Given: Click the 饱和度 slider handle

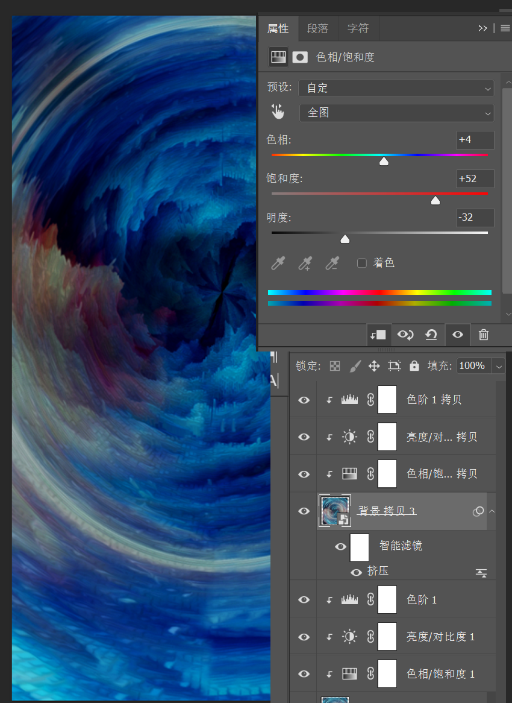Looking at the screenshot, I should (x=436, y=200).
